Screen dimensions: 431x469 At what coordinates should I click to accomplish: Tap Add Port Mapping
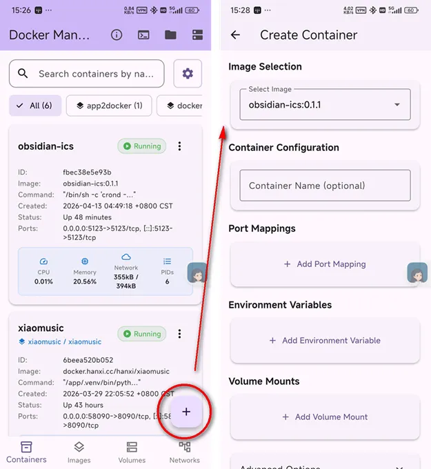point(325,264)
